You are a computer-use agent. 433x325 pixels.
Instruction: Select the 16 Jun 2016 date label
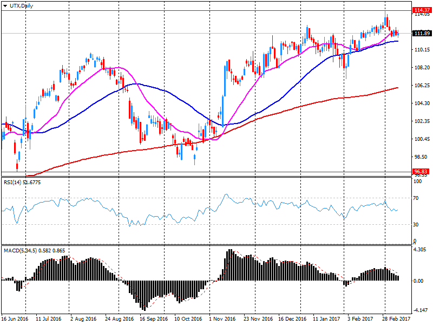[x=15, y=320]
